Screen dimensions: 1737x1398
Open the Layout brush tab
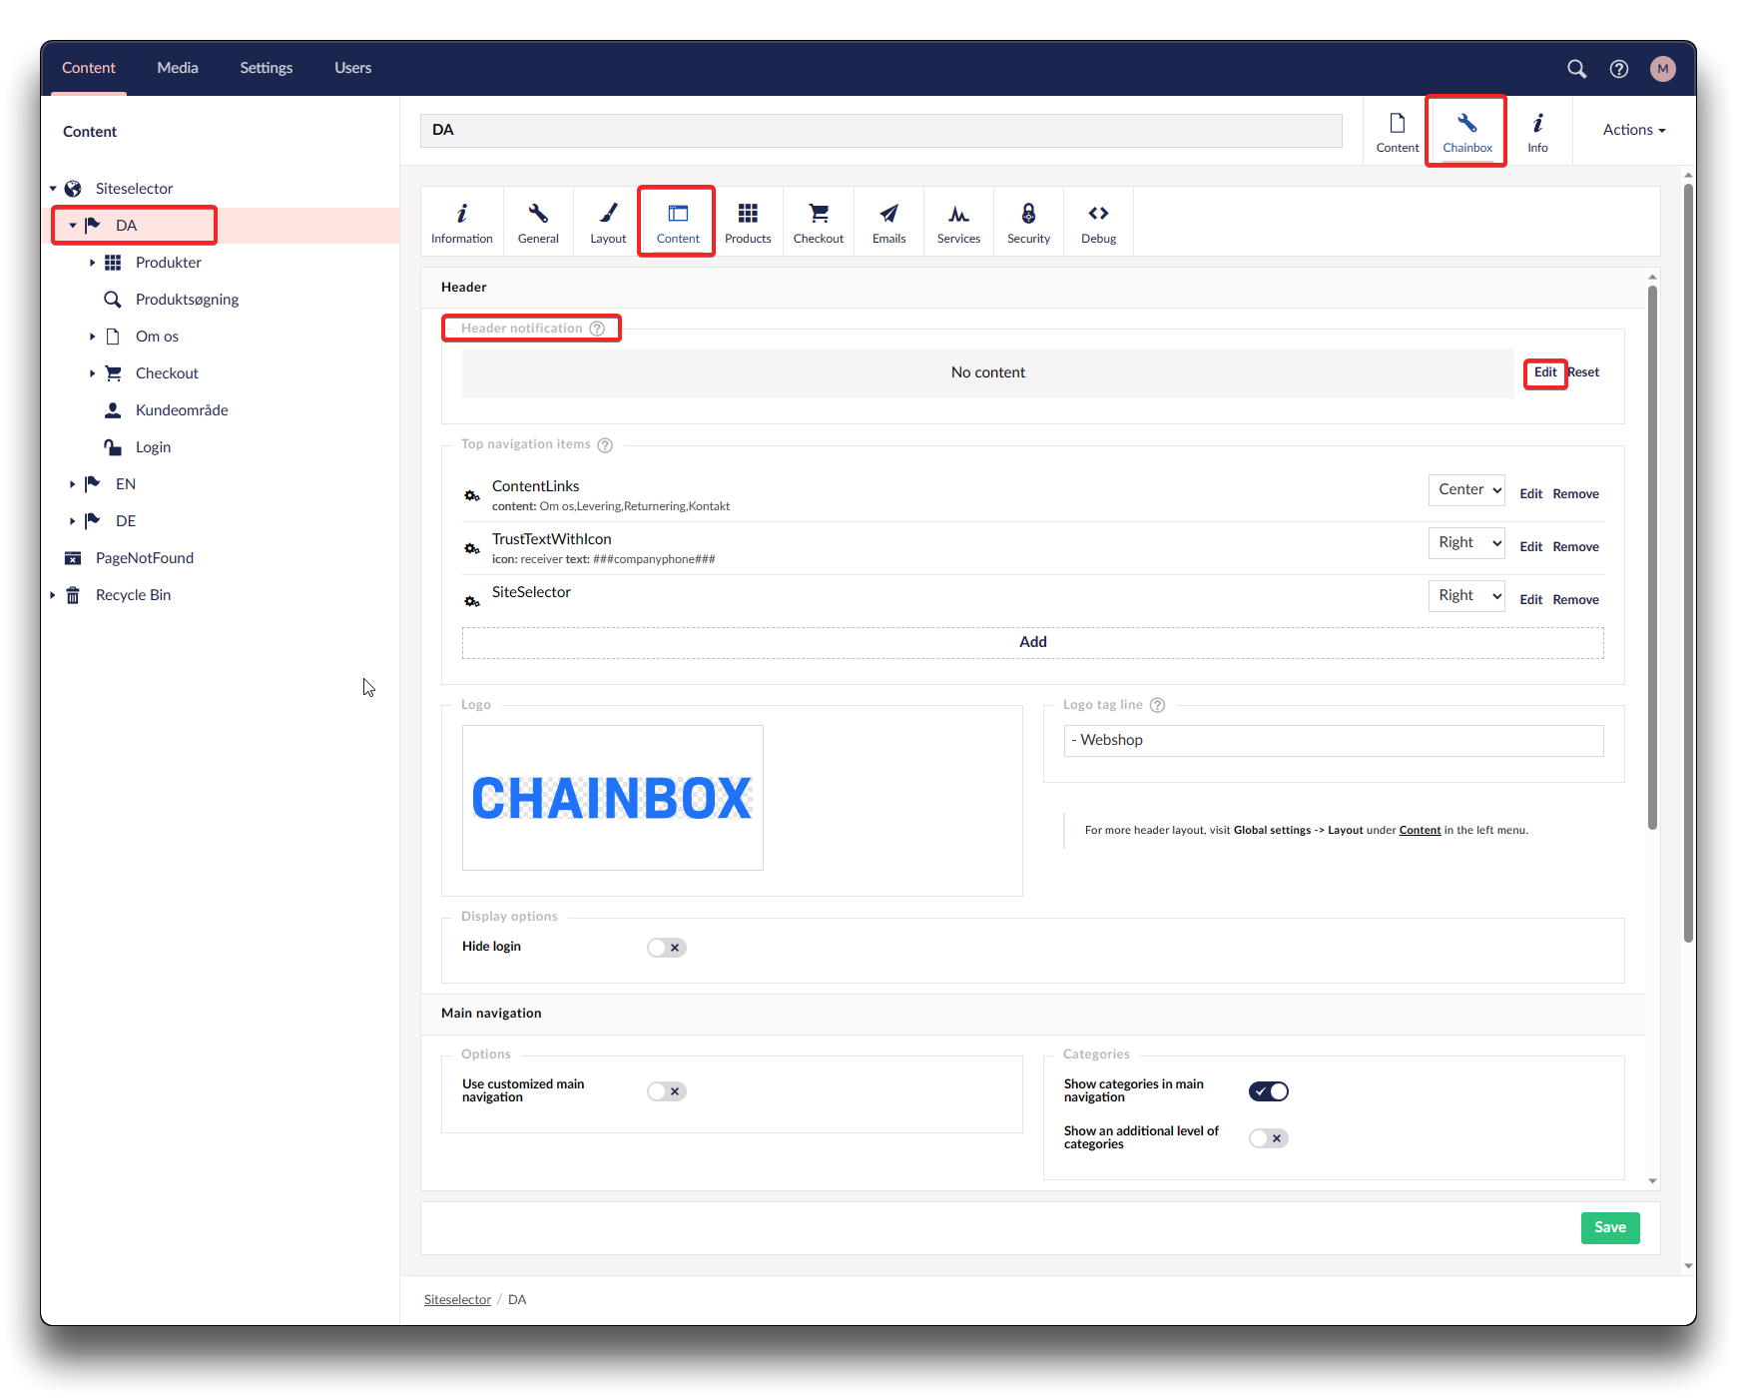(608, 222)
